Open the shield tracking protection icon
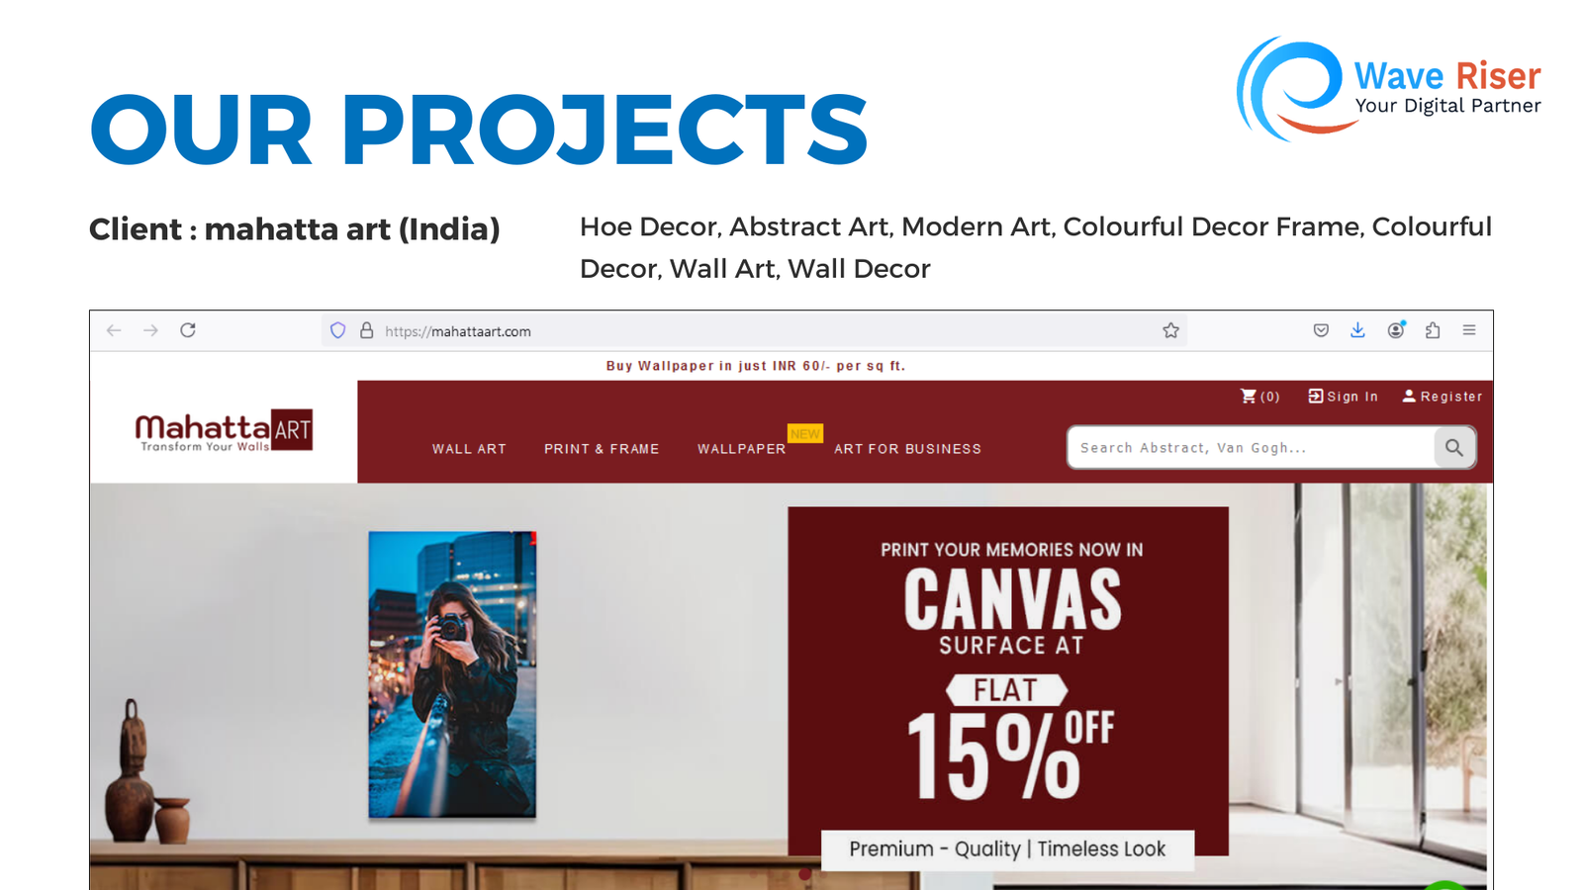 (338, 330)
